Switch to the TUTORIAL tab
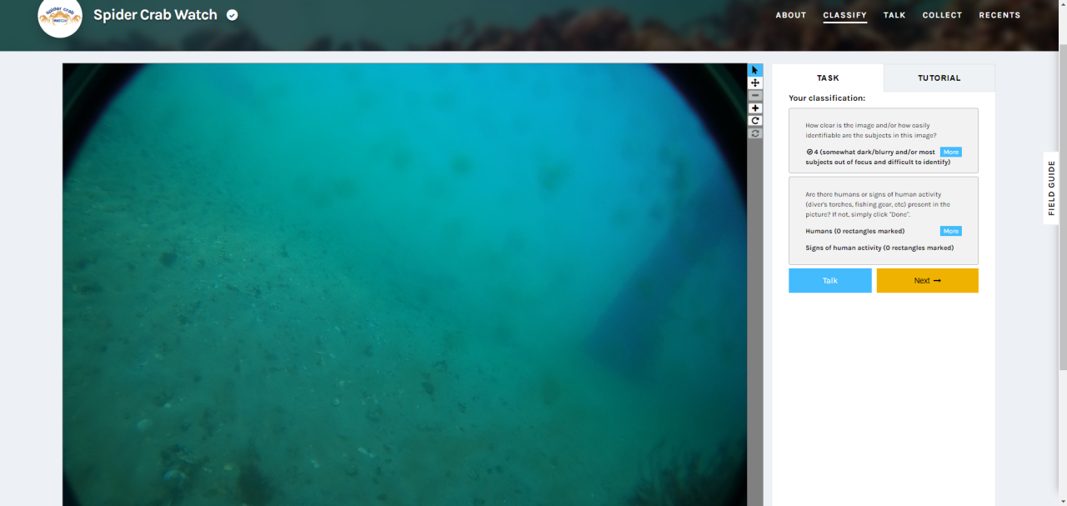This screenshot has height=506, width=1067. pos(939,78)
